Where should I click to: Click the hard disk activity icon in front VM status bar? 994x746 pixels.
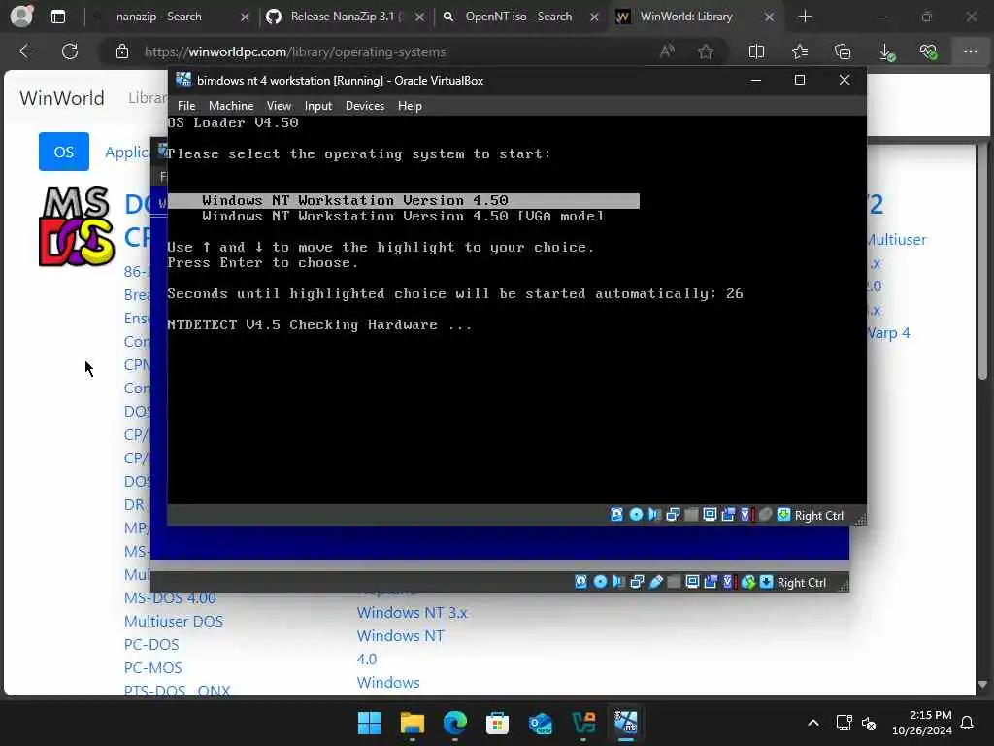616,515
